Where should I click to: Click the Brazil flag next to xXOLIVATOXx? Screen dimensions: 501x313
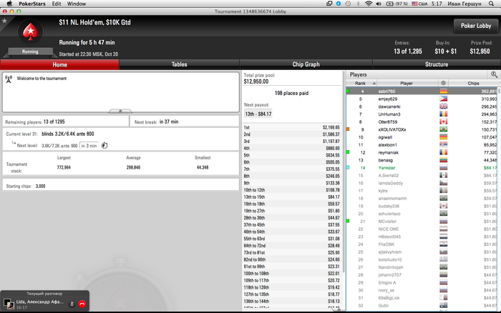click(443, 129)
